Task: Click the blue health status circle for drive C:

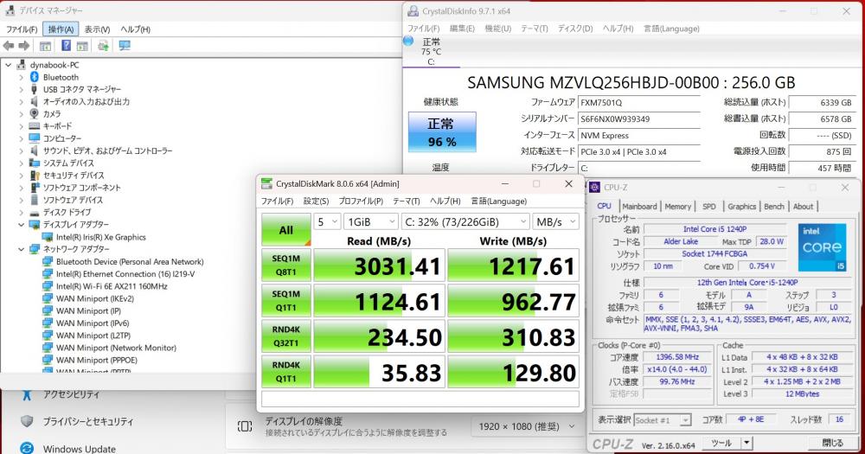Action: point(408,41)
